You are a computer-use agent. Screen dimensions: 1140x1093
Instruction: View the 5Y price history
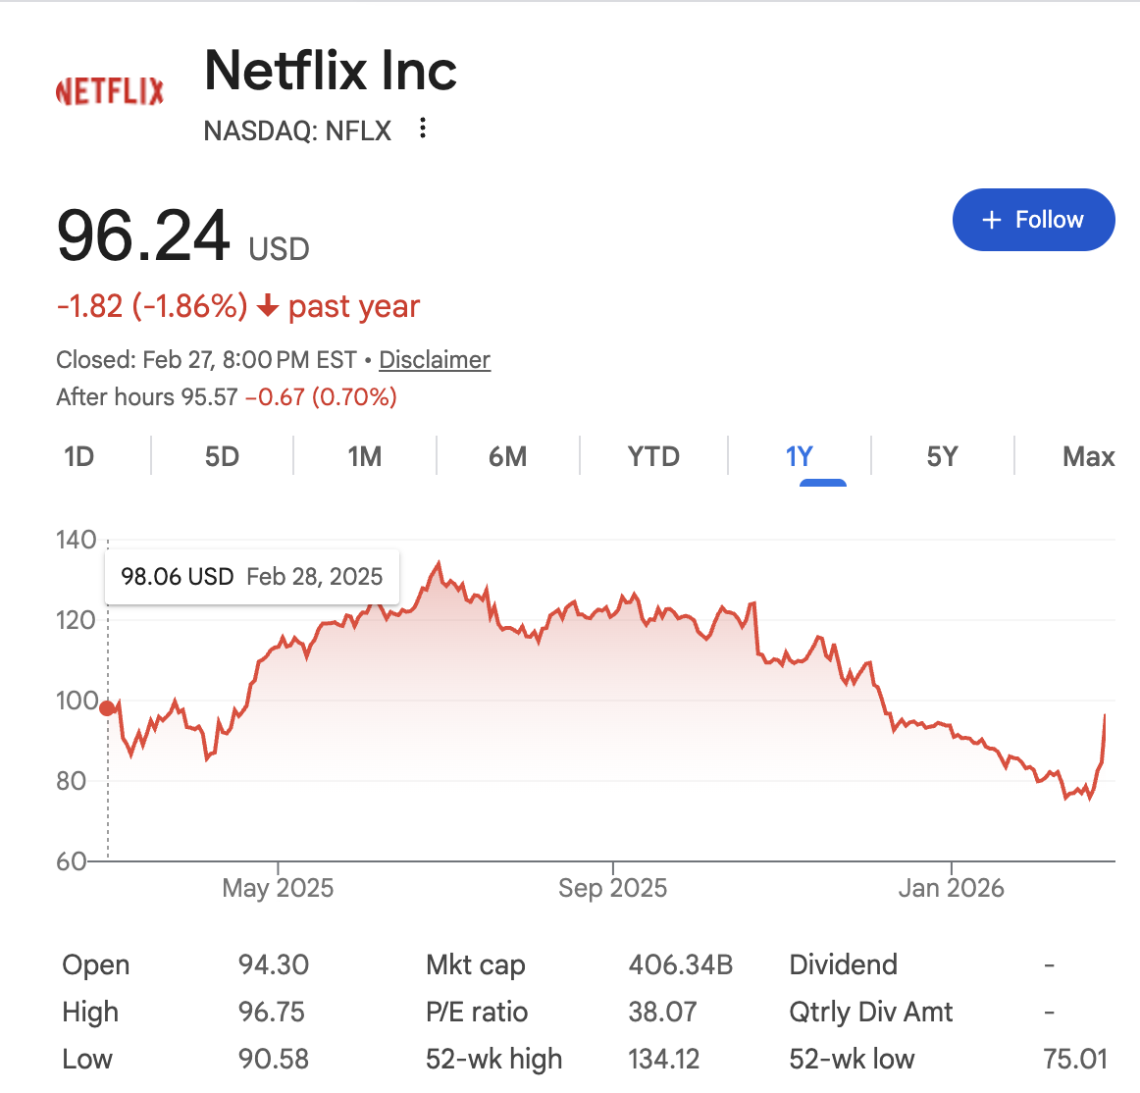pos(942,456)
